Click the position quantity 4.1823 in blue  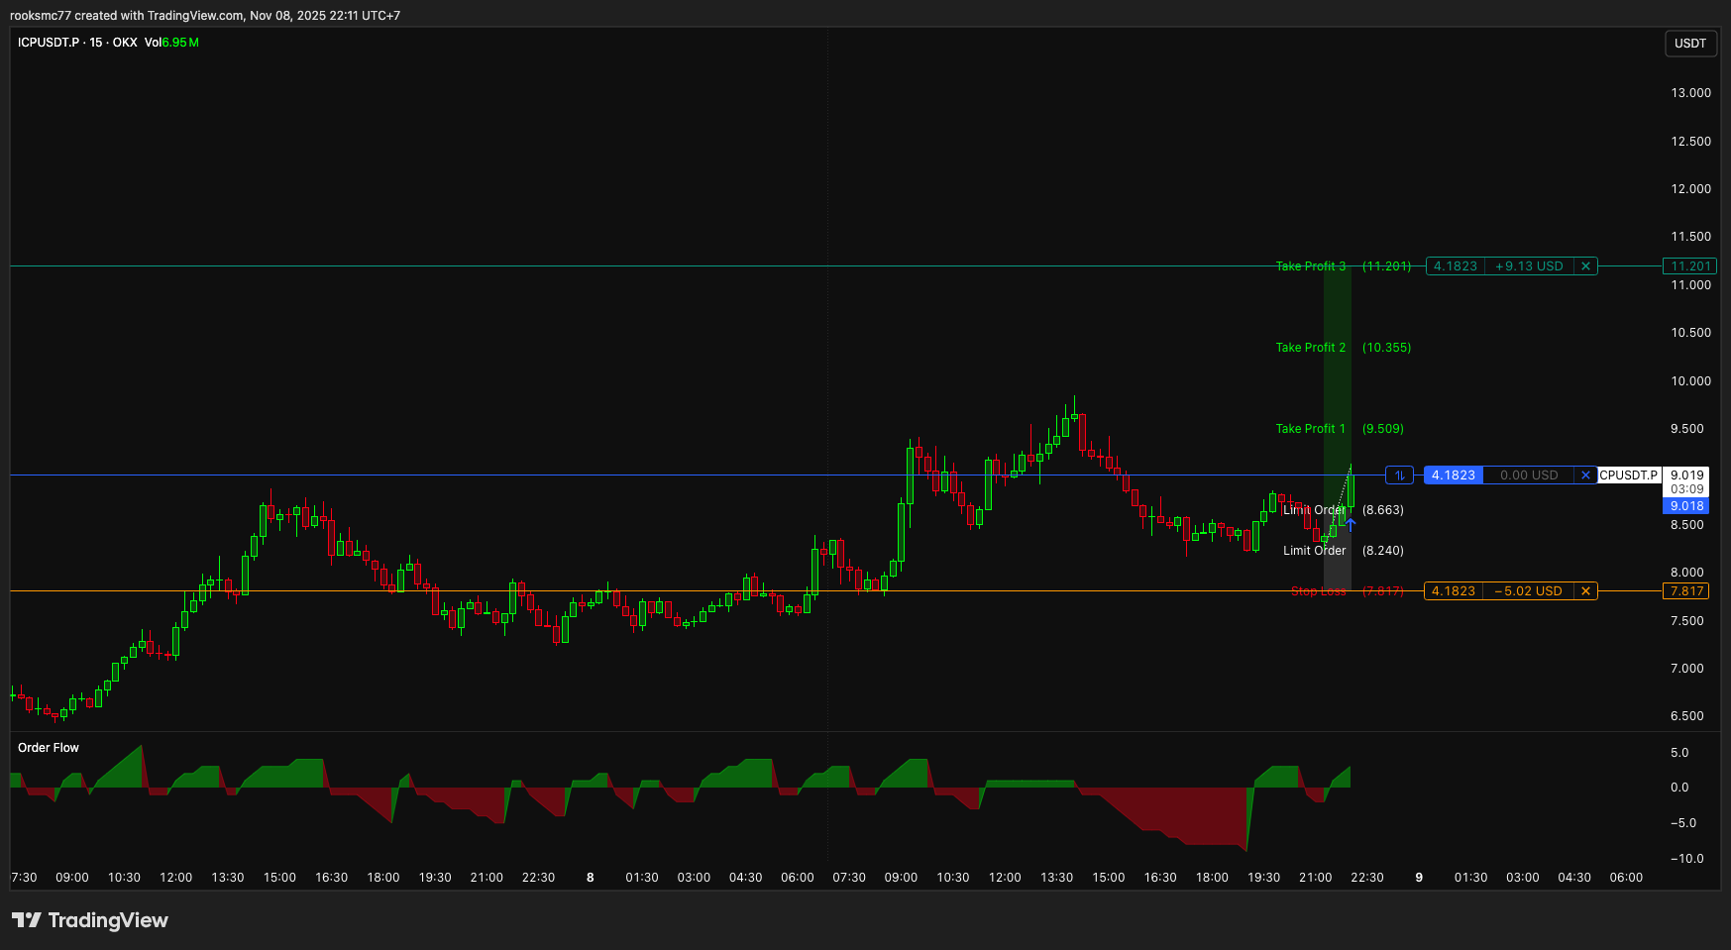pyautogui.click(x=1454, y=475)
